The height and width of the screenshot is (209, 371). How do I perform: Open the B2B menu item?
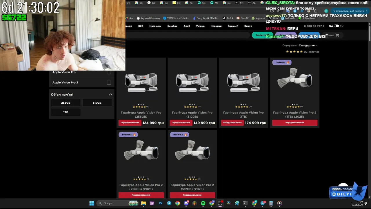click(x=141, y=26)
